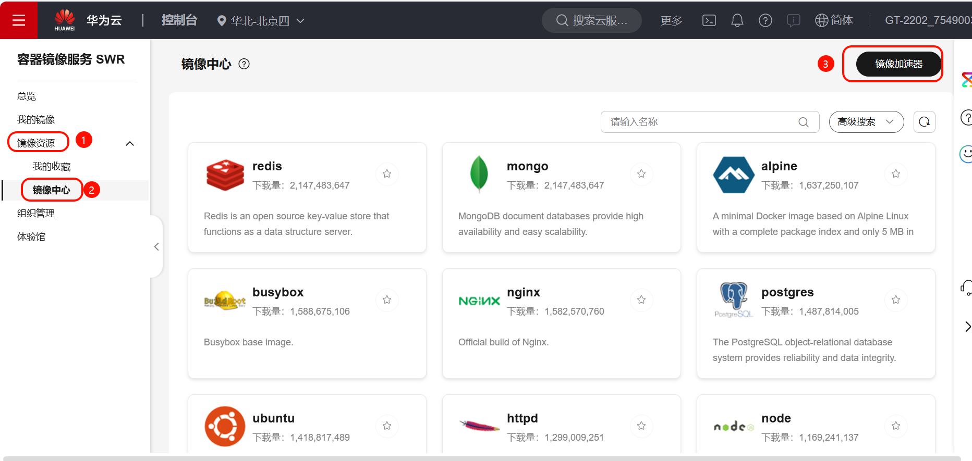Image resolution: width=972 pixels, height=461 pixels.
Task: Open notifications bell icon
Action: coord(737,20)
